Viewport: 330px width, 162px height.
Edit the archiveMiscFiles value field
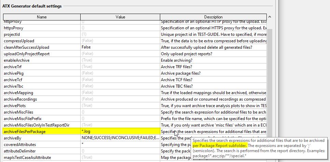(120, 112)
